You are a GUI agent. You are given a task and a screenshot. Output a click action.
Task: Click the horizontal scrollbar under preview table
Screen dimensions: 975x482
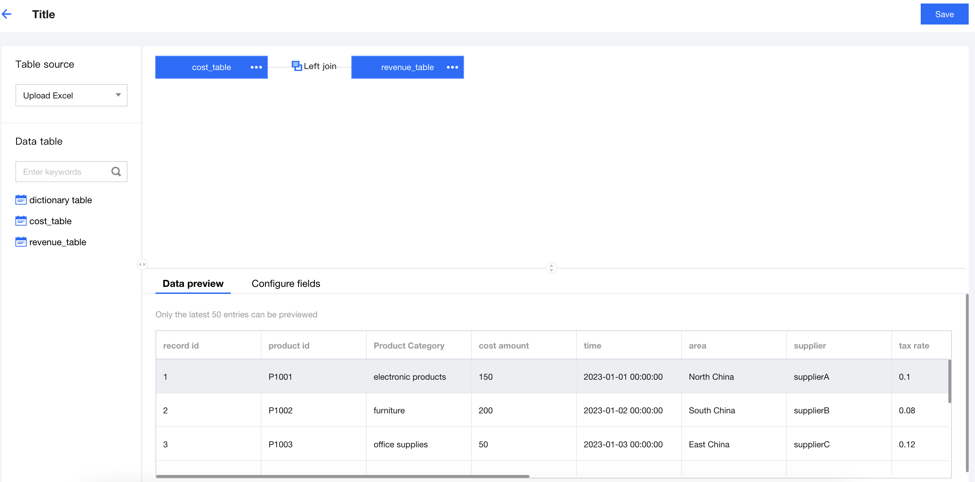coord(343,476)
